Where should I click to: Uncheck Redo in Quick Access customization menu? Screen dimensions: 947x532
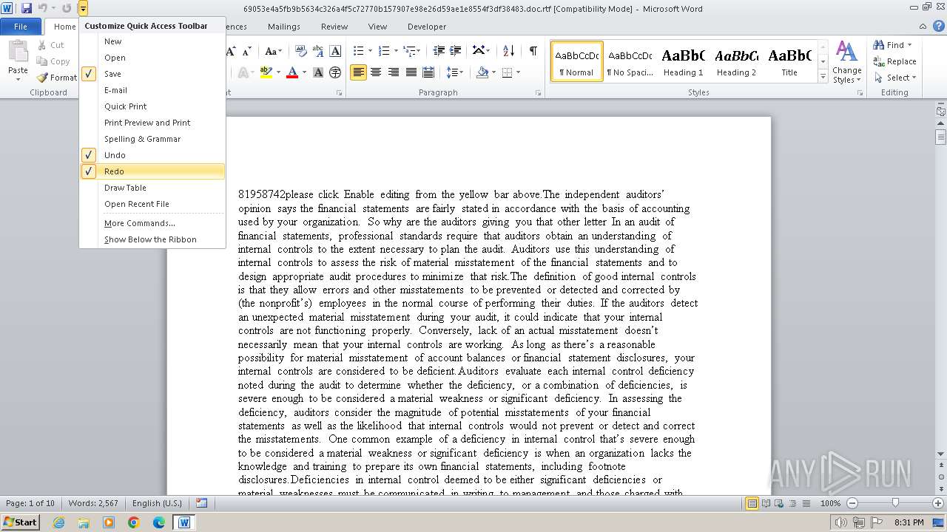click(152, 171)
